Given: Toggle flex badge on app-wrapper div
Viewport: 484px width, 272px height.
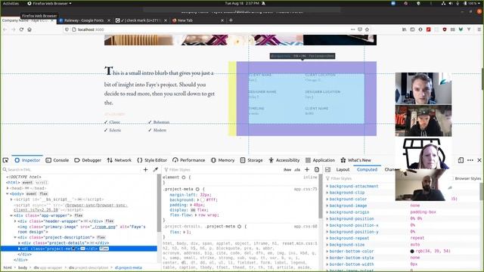Looking at the screenshot, I should point(79,215).
